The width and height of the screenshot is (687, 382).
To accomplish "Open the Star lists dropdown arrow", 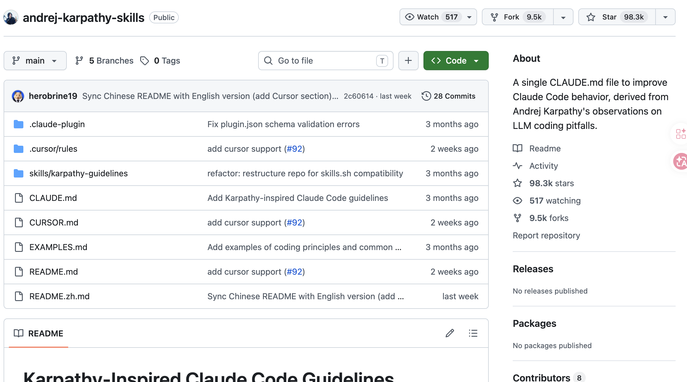I will (665, 17).
